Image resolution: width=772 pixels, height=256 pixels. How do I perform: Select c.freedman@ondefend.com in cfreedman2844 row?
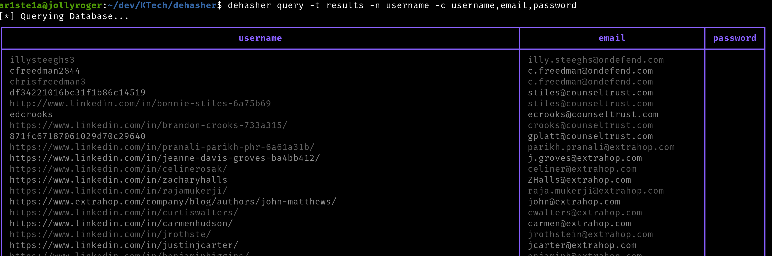tap(590, 71)
